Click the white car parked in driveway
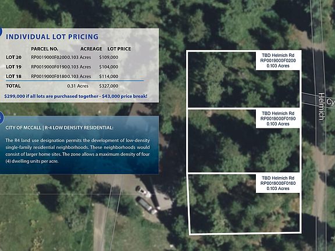Image resolution: width=335 pixels, height=251 pixels. (x=144, y=192)
